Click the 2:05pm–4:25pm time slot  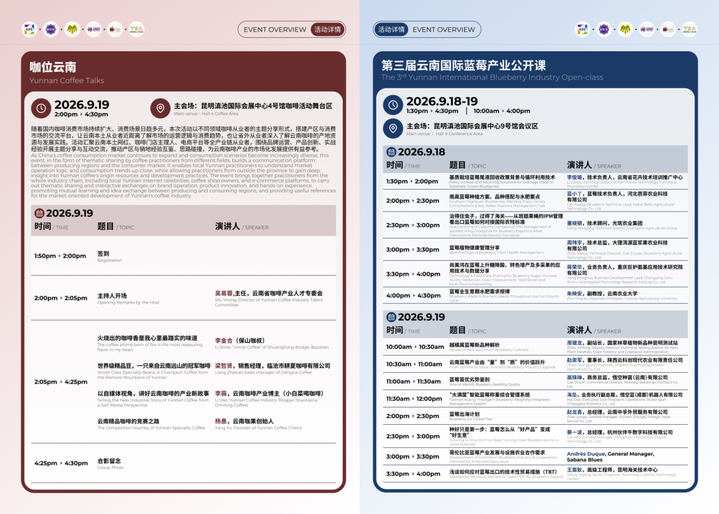61,382
